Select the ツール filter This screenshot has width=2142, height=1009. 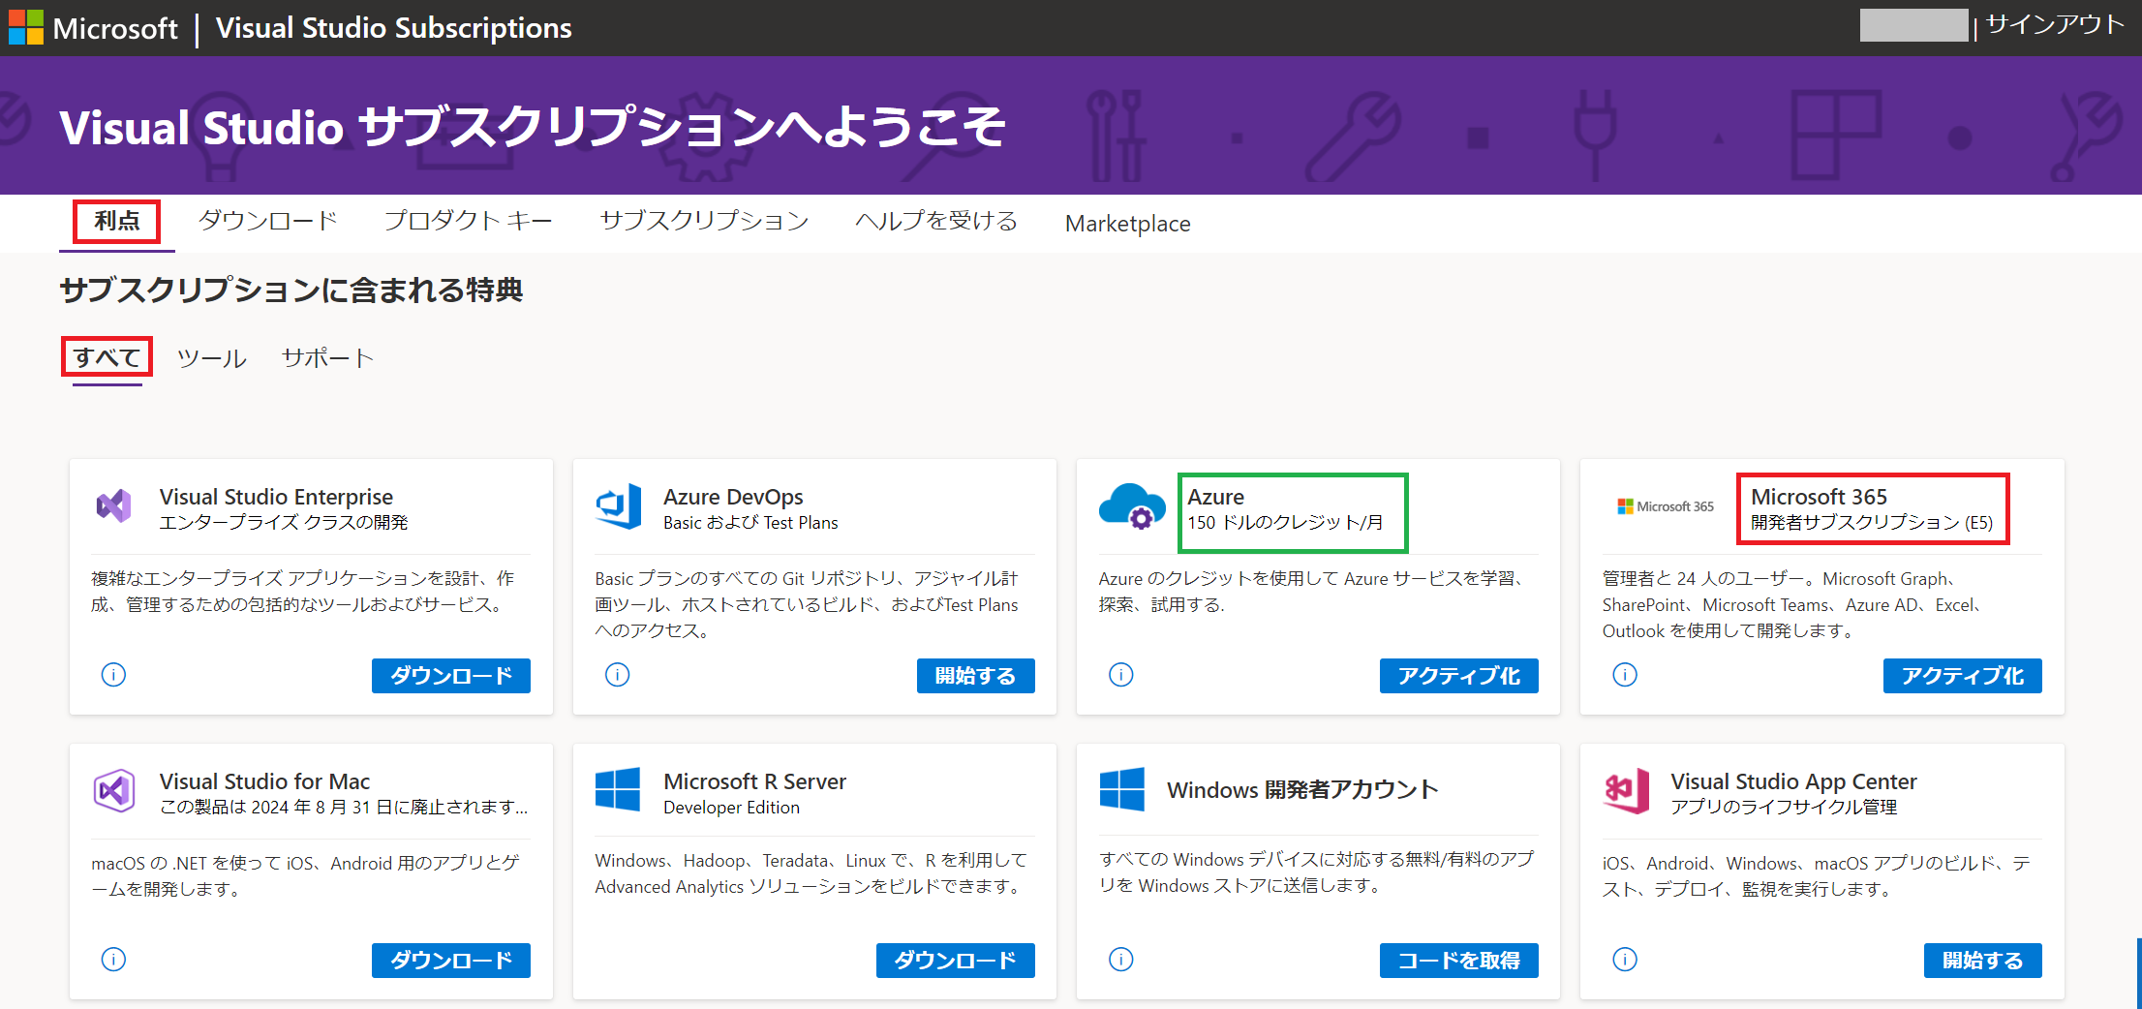[x=211, y=357]
